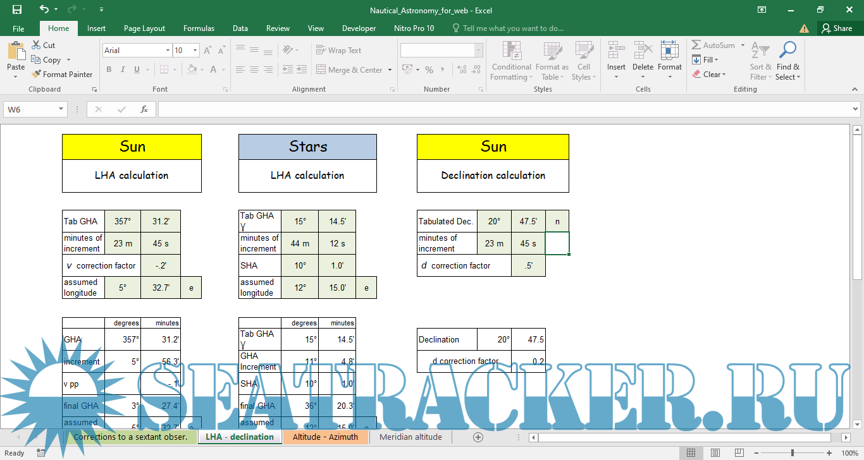This screenshot has height=460, width=864.
Task: Open the font name dropdown
Action: (x=168, y=51)
